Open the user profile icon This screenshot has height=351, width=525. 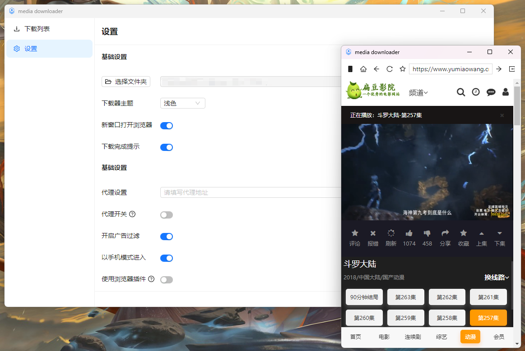point(505,92)
